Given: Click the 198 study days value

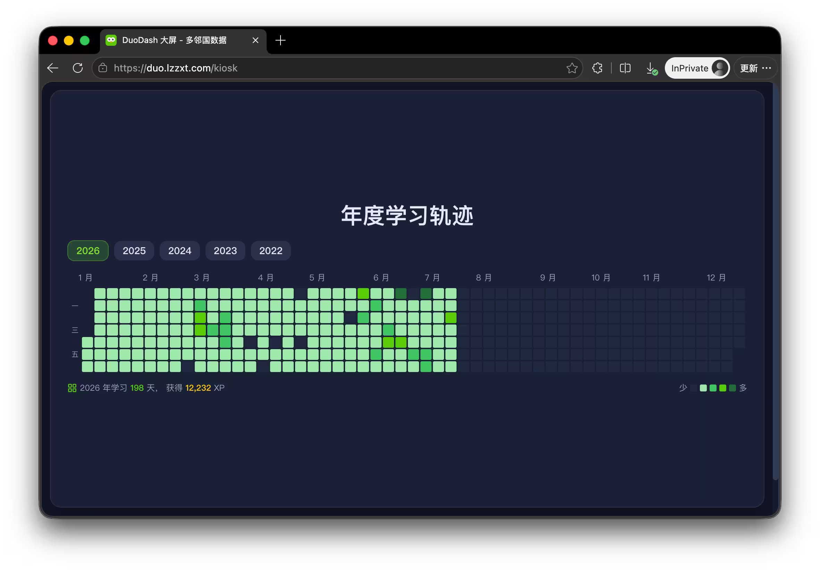Looking at the screenshot, I should click(137, 388).
